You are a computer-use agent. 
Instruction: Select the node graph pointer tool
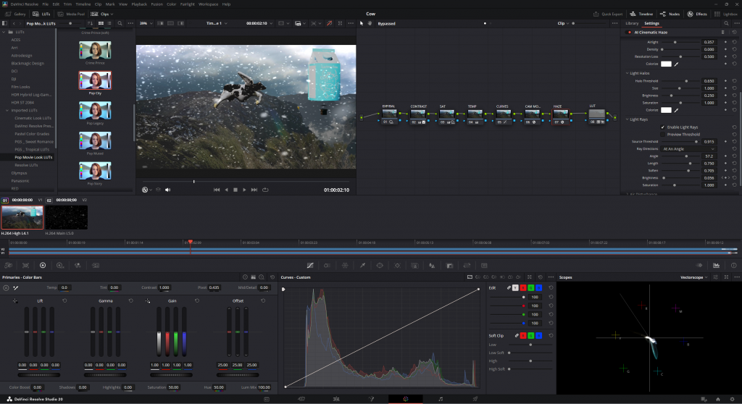pos(362,23)
